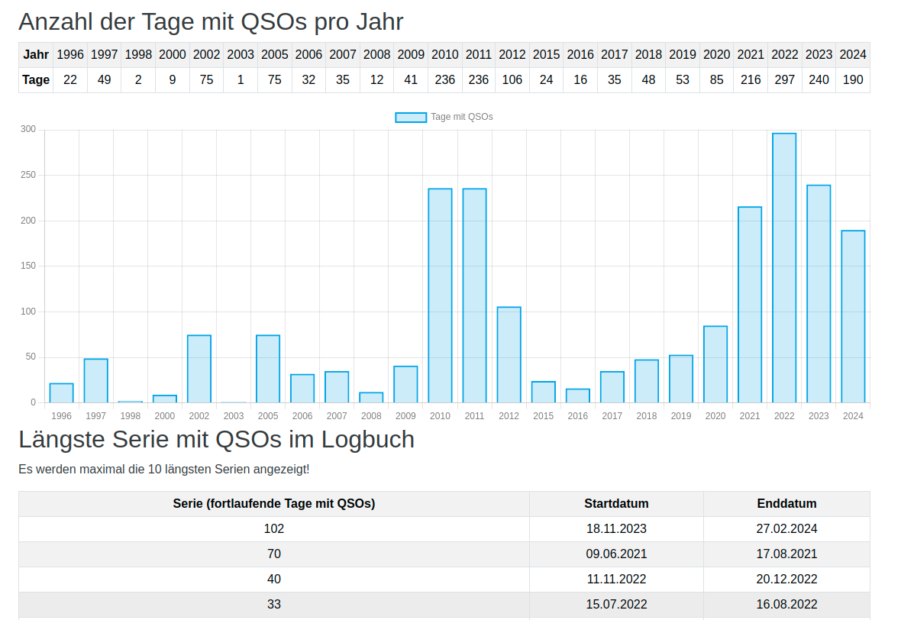Select the 2020 bar in the chart
This screenshot has height=620, width=901.
(x=715, y=364)
